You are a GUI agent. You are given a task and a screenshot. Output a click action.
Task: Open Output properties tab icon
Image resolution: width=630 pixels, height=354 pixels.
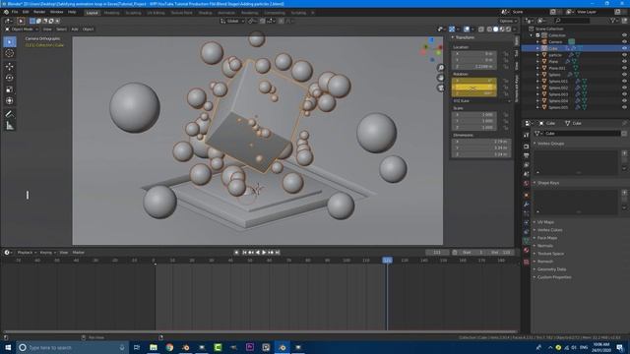pos(526,155)
